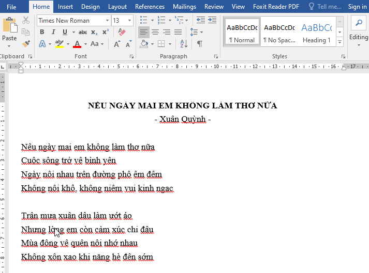This screenshot has width=369, height=273.
Task: Switch to the Design tab
Action: click(91, 7)
